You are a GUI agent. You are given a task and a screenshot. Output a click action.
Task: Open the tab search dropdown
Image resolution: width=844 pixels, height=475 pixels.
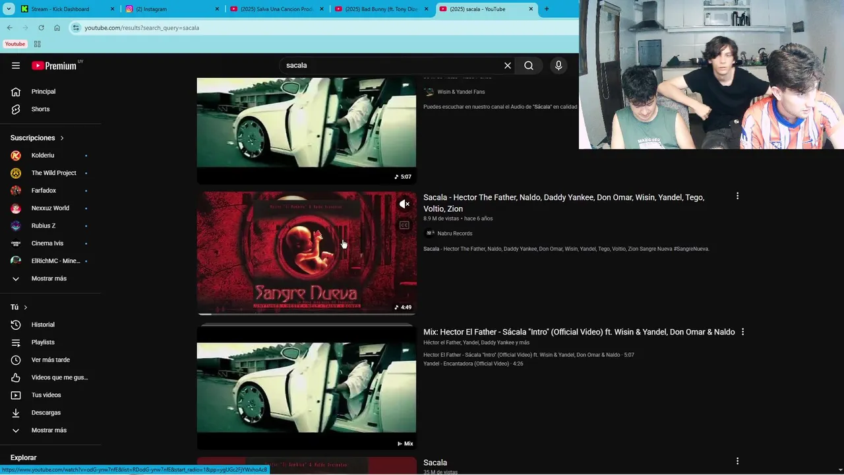[9, 9]
